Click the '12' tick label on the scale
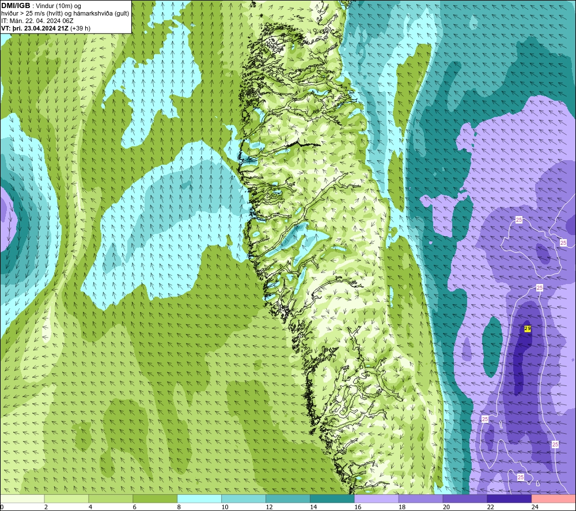Image resolution: width=576 pixels, height=511 pixels. (x=269, y=507)
